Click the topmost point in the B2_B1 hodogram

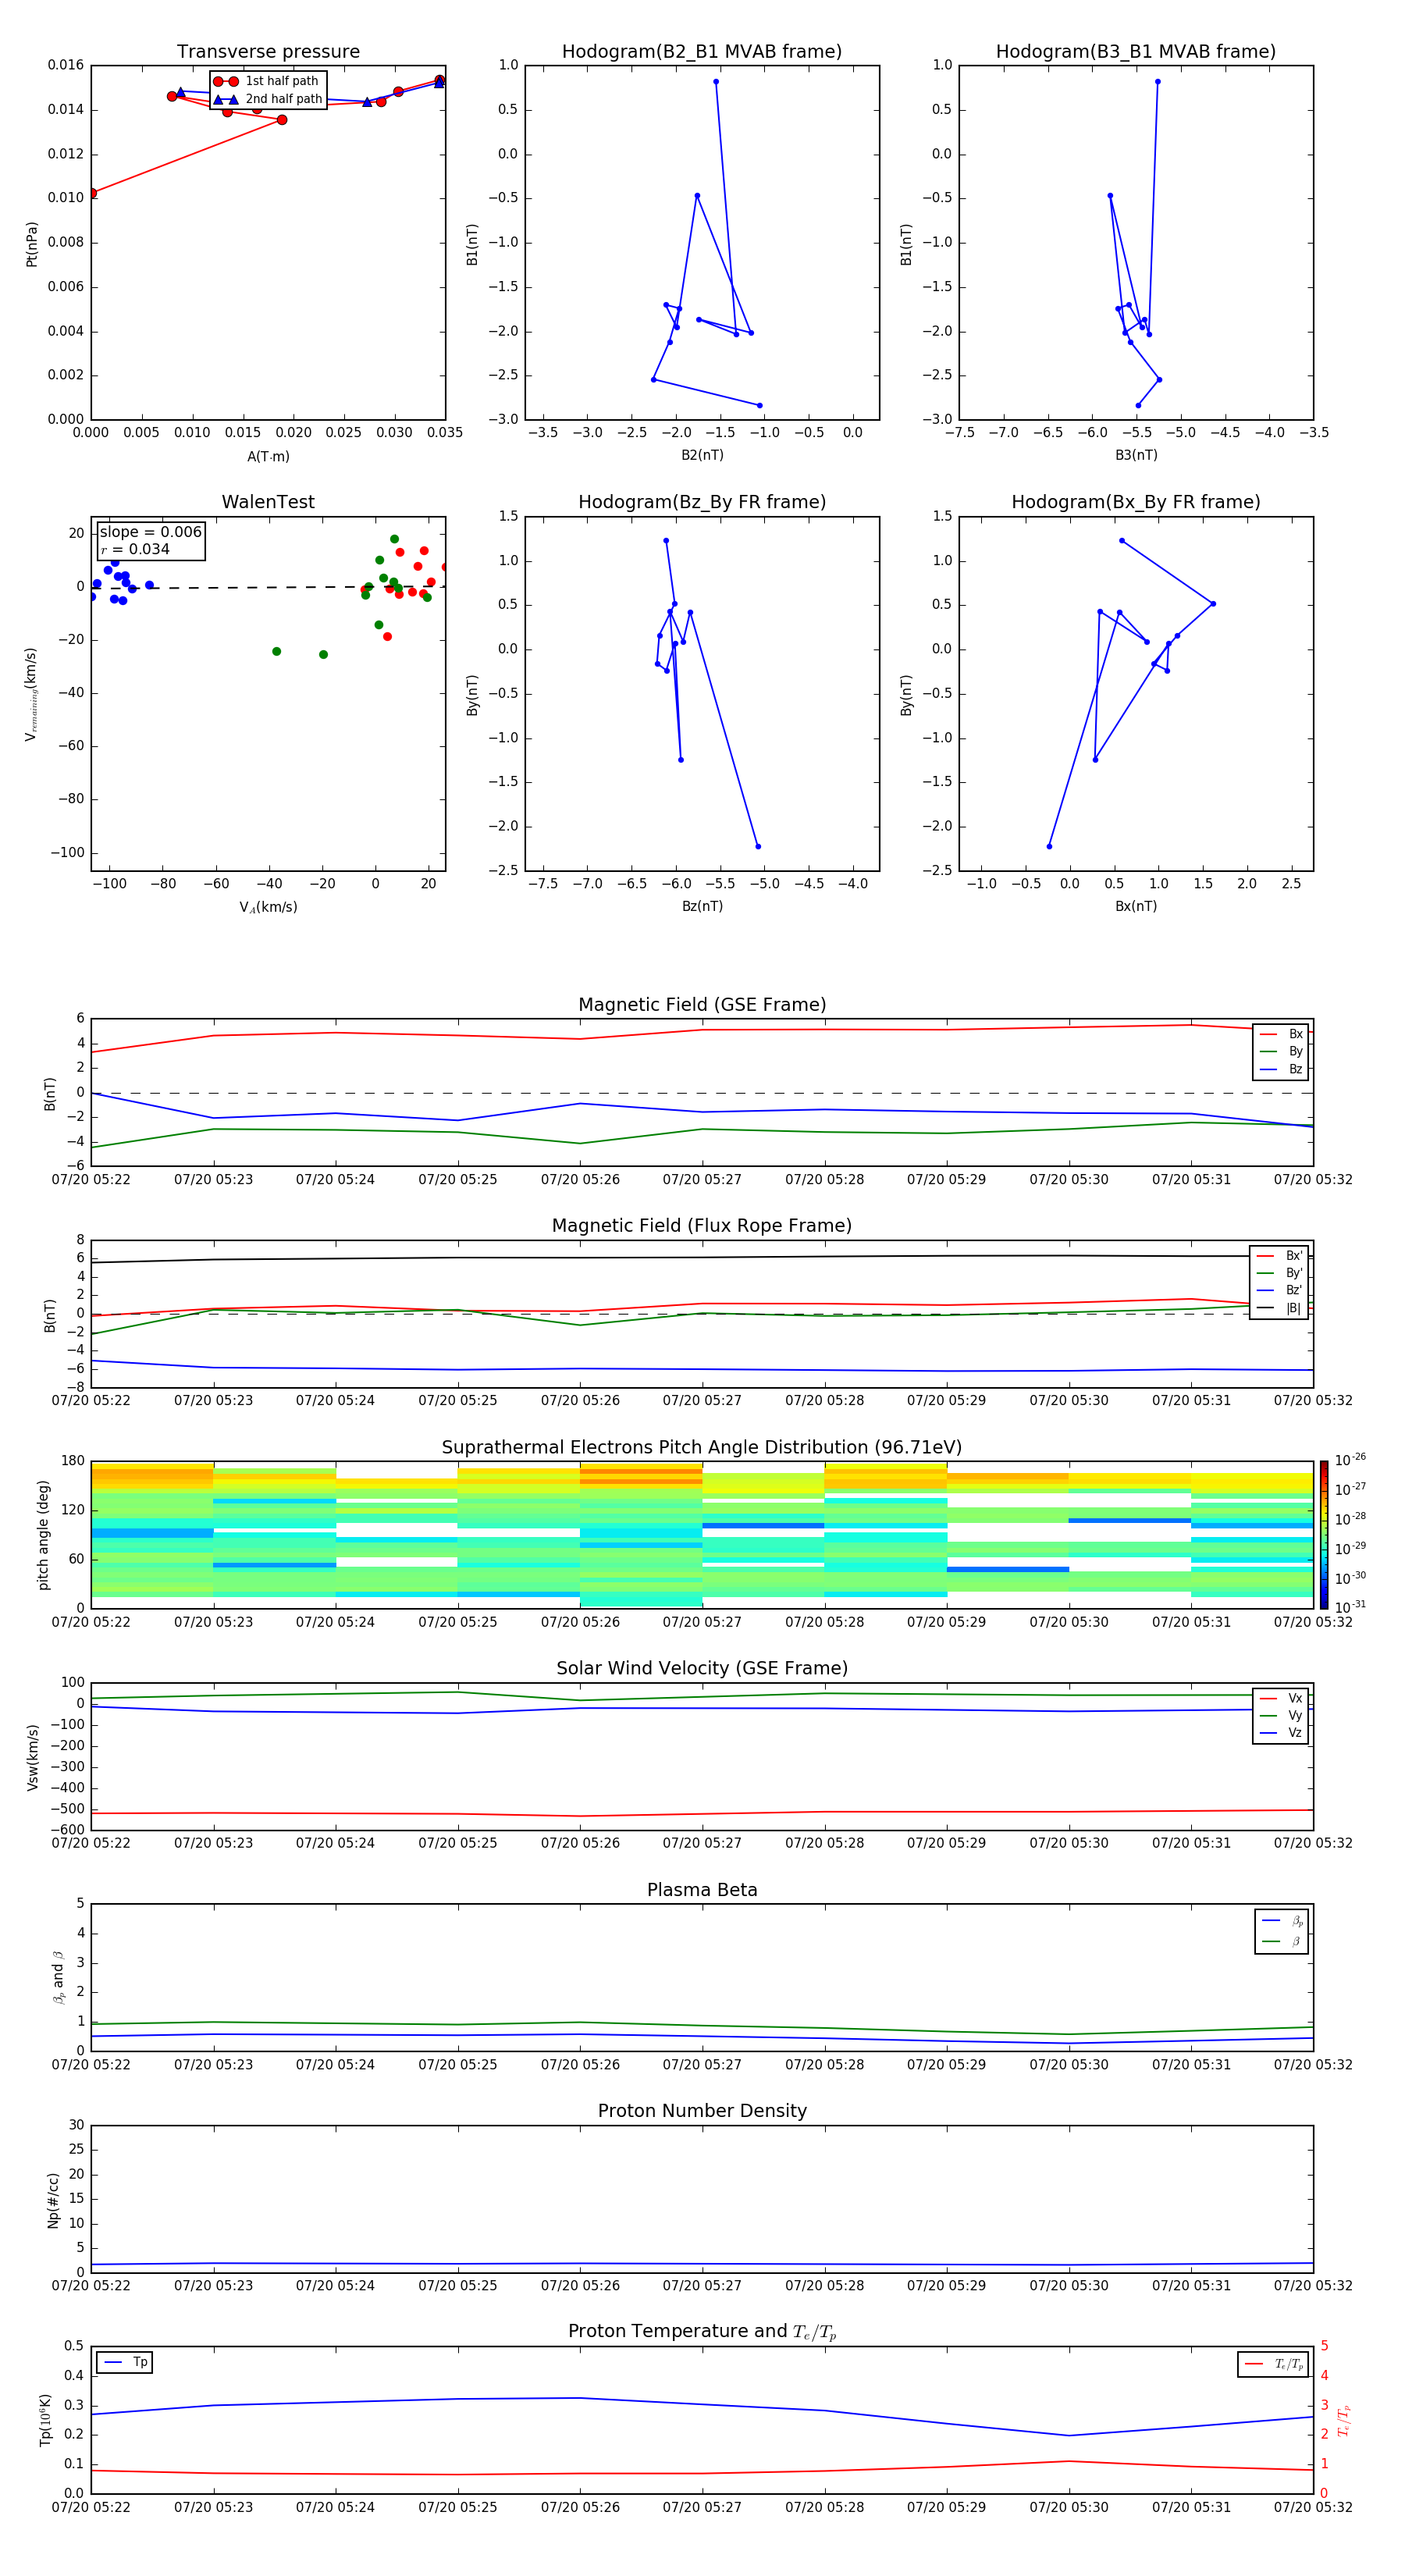click(716, 82)
